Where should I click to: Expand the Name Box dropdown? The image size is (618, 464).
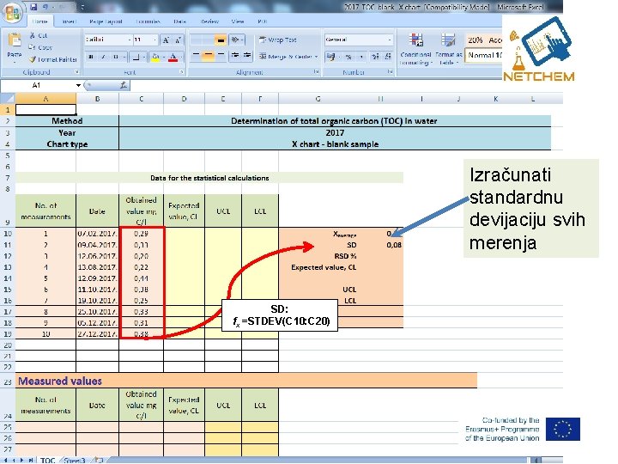[78, 85]
